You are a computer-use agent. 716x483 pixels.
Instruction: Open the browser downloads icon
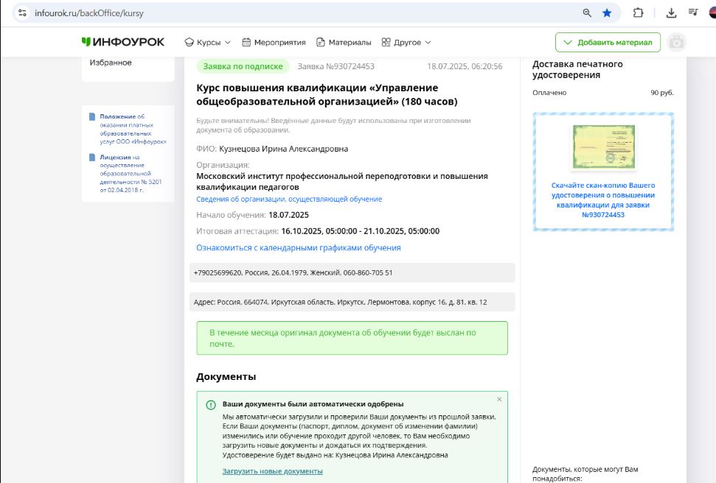point(671,13)
